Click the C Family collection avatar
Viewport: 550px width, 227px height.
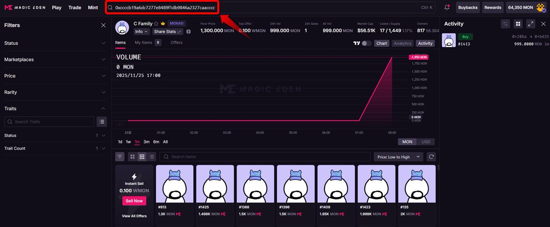122,27
